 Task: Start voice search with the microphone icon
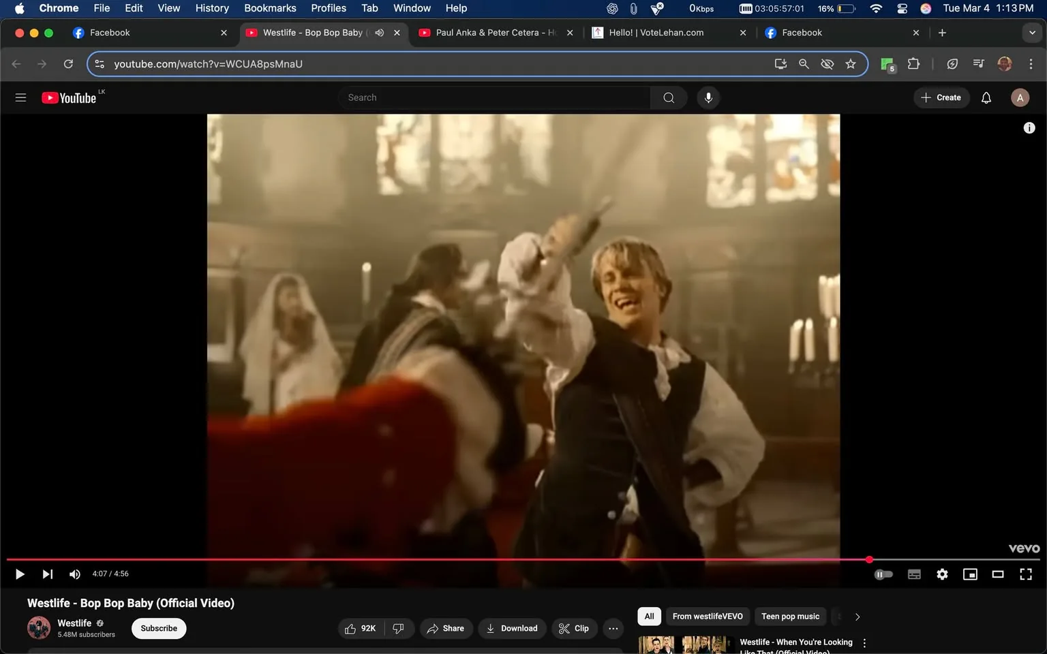(x=708, y=97)
